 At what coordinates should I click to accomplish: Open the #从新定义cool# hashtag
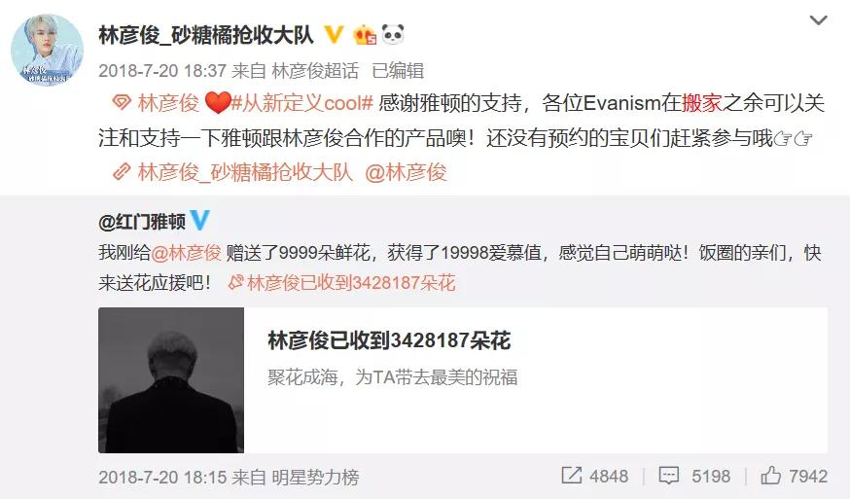click(x=302, y=102)
